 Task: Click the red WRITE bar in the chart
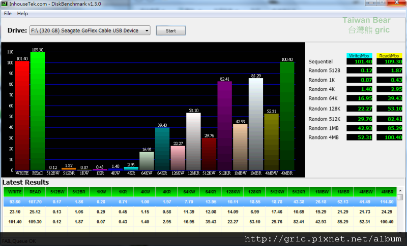(22, 116)
